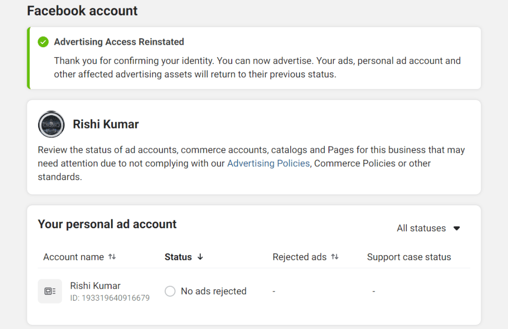Viewport: 508px width, 329px height.
Task: Click the caret on the All statuses filter
Action: pos(457,228)
